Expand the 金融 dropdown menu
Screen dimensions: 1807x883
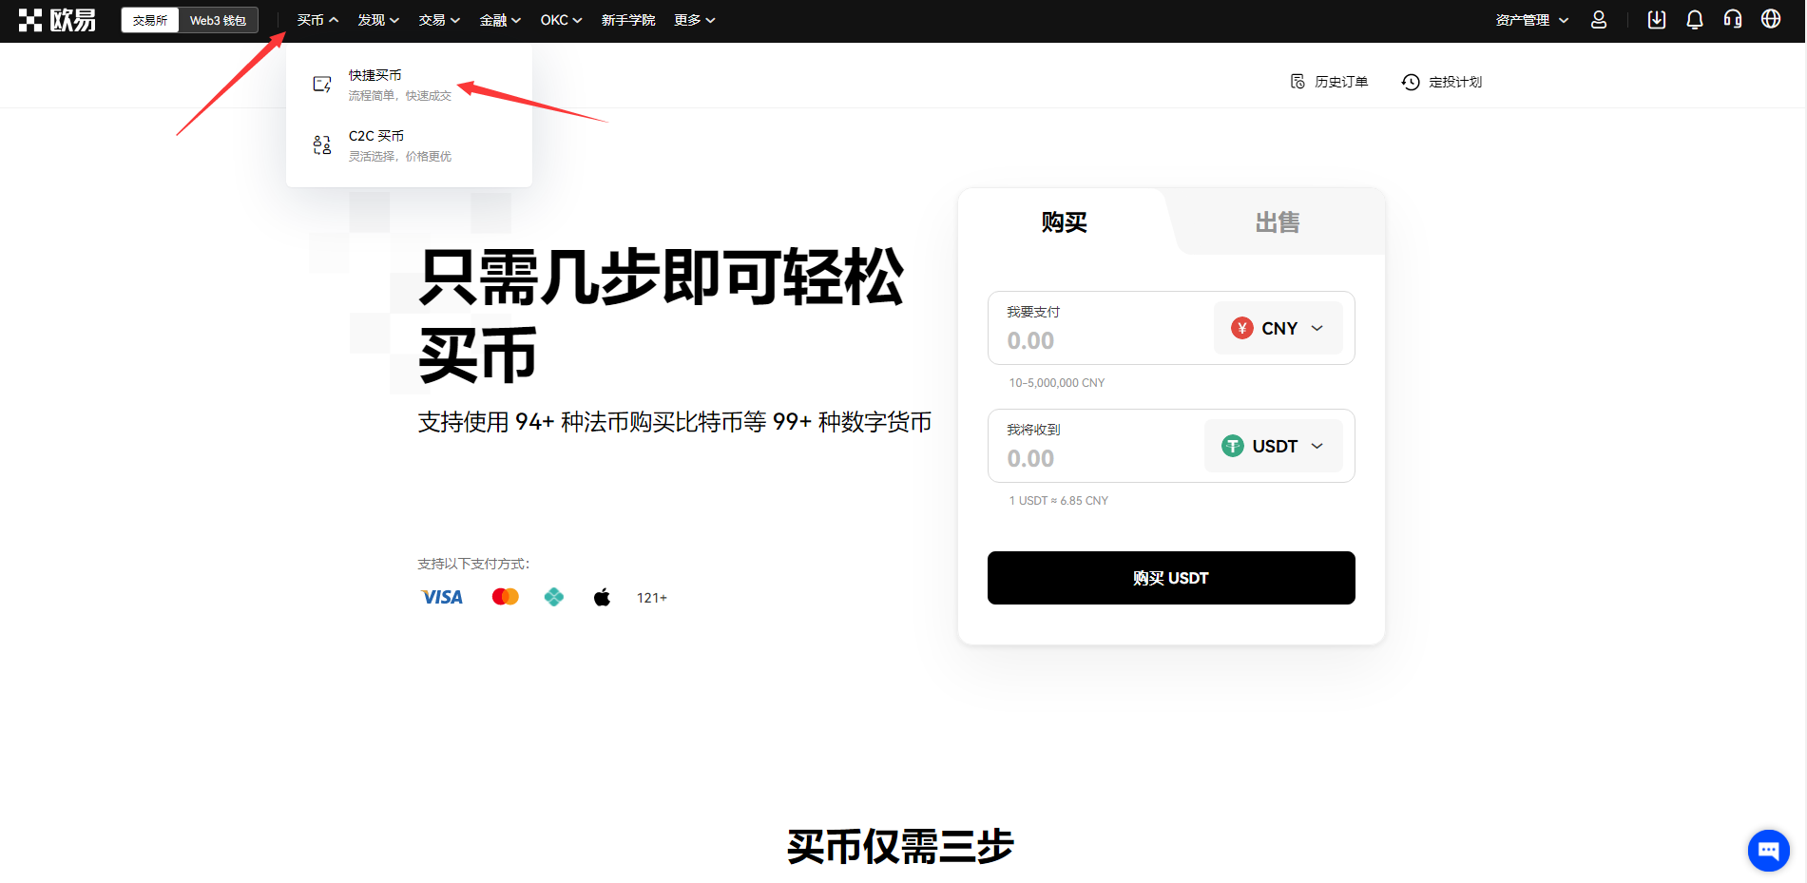(500, 20)
